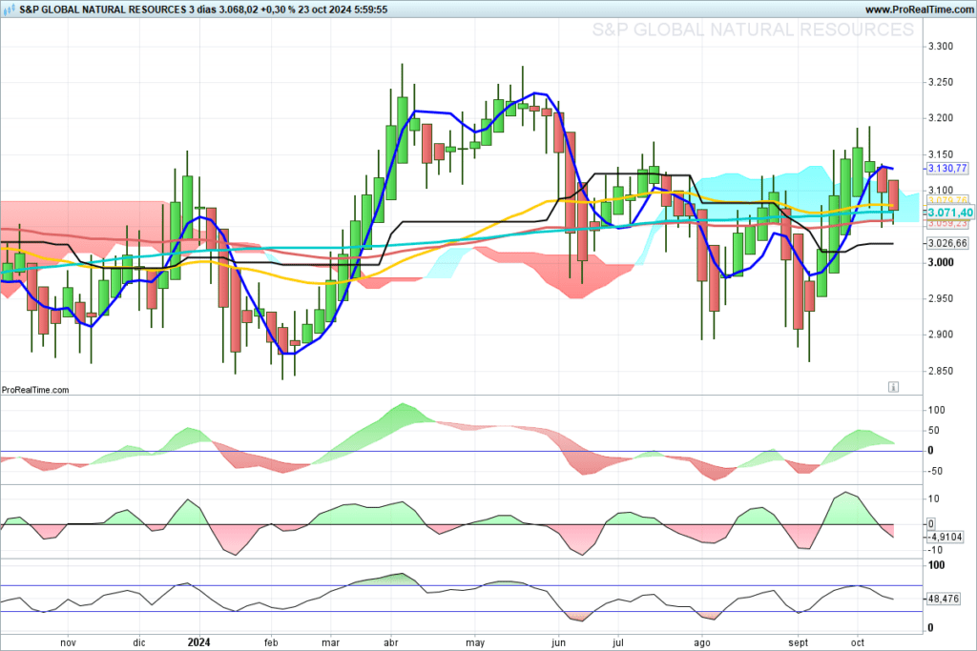Screen dimensions: 977x651
Task: Click the chart title 'S&P GLOBAL NATURAL RESOURCES 3 dias'
Action: [117, 10]
